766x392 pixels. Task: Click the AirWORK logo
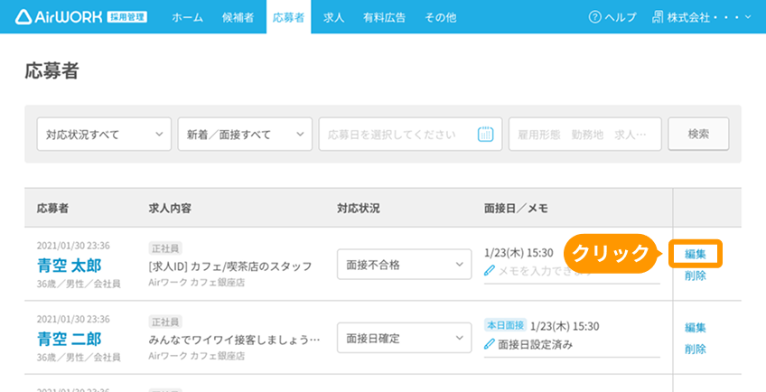click(x=60, y=17)
